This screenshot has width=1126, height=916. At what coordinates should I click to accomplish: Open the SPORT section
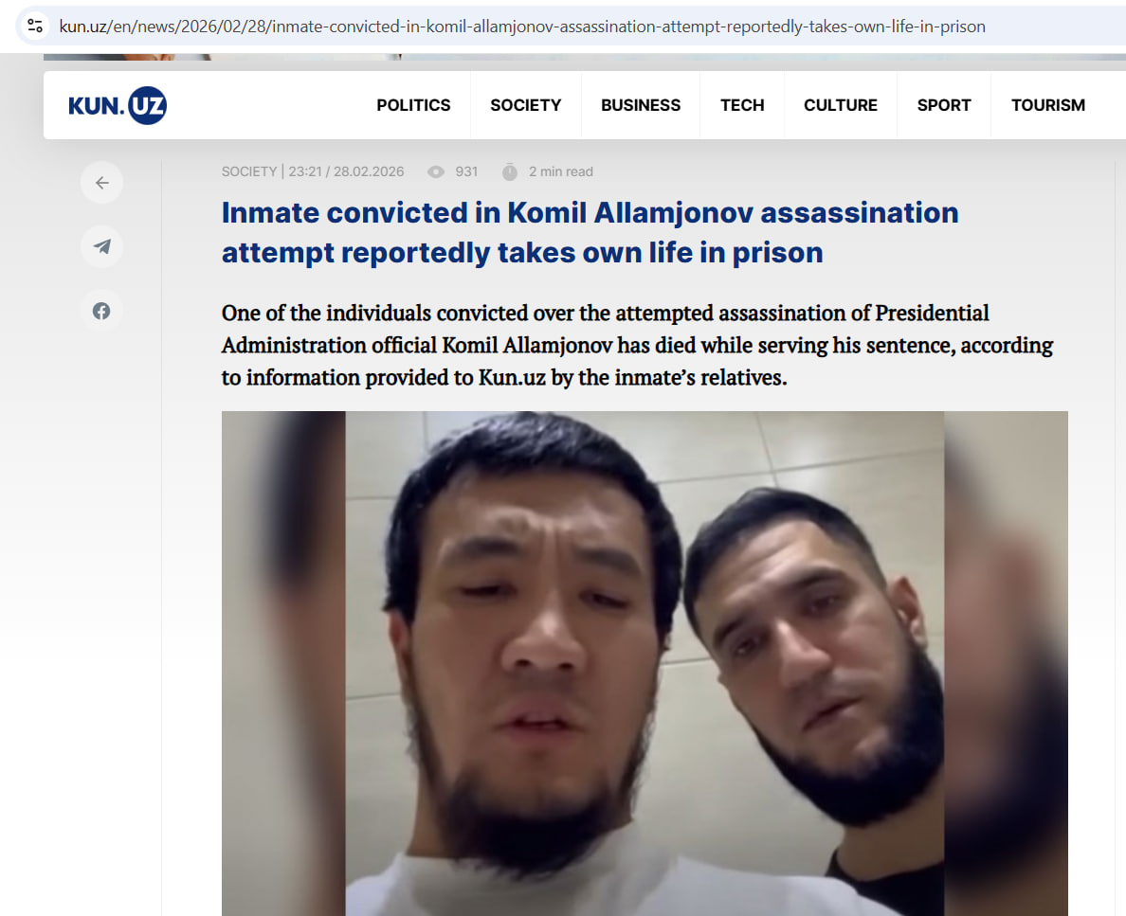(944, 105)
